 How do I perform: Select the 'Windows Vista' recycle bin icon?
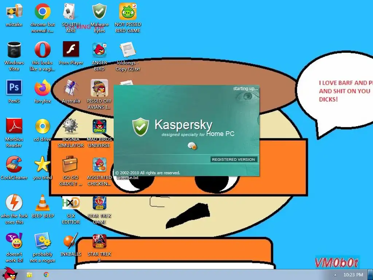pos(14,50)
